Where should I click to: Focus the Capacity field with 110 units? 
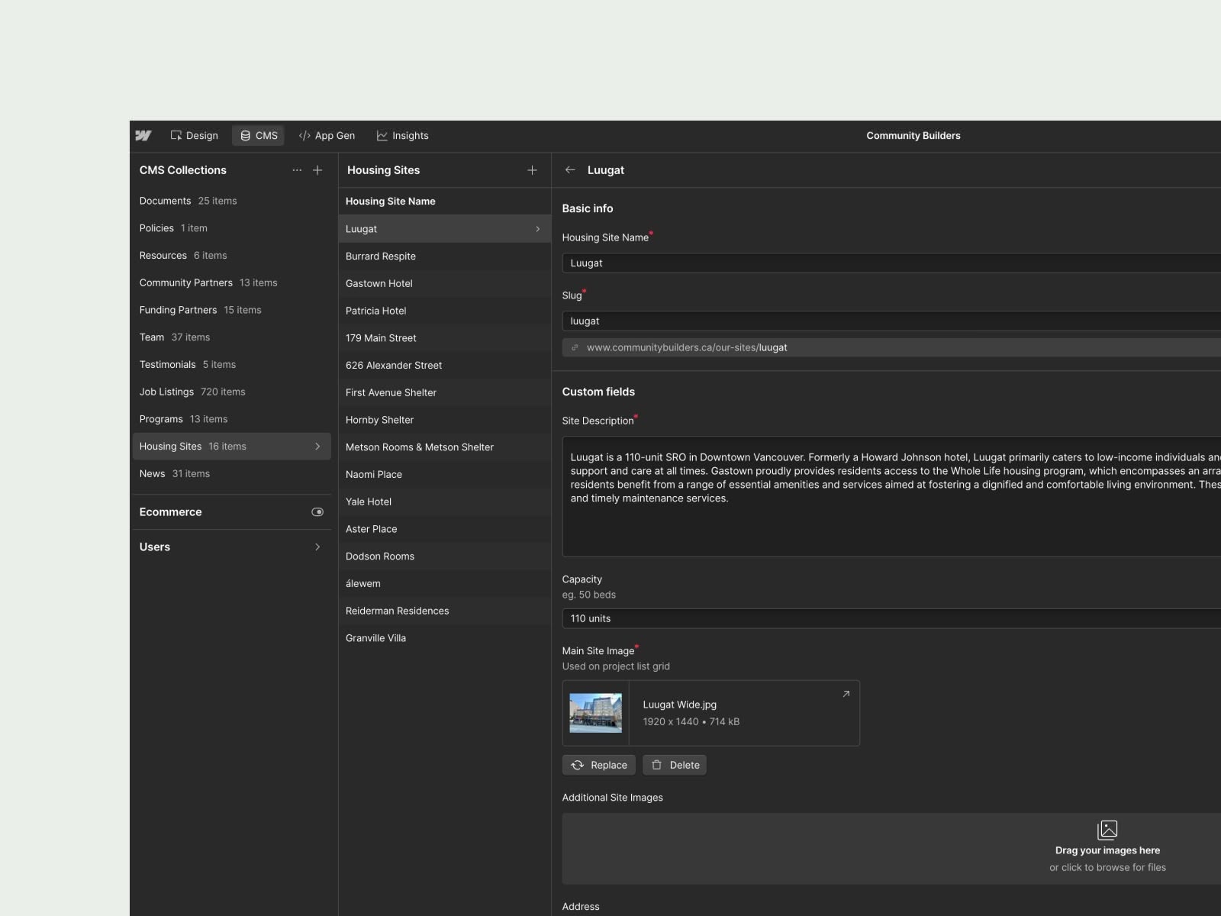pyautogui.click(x=891, y=619)
